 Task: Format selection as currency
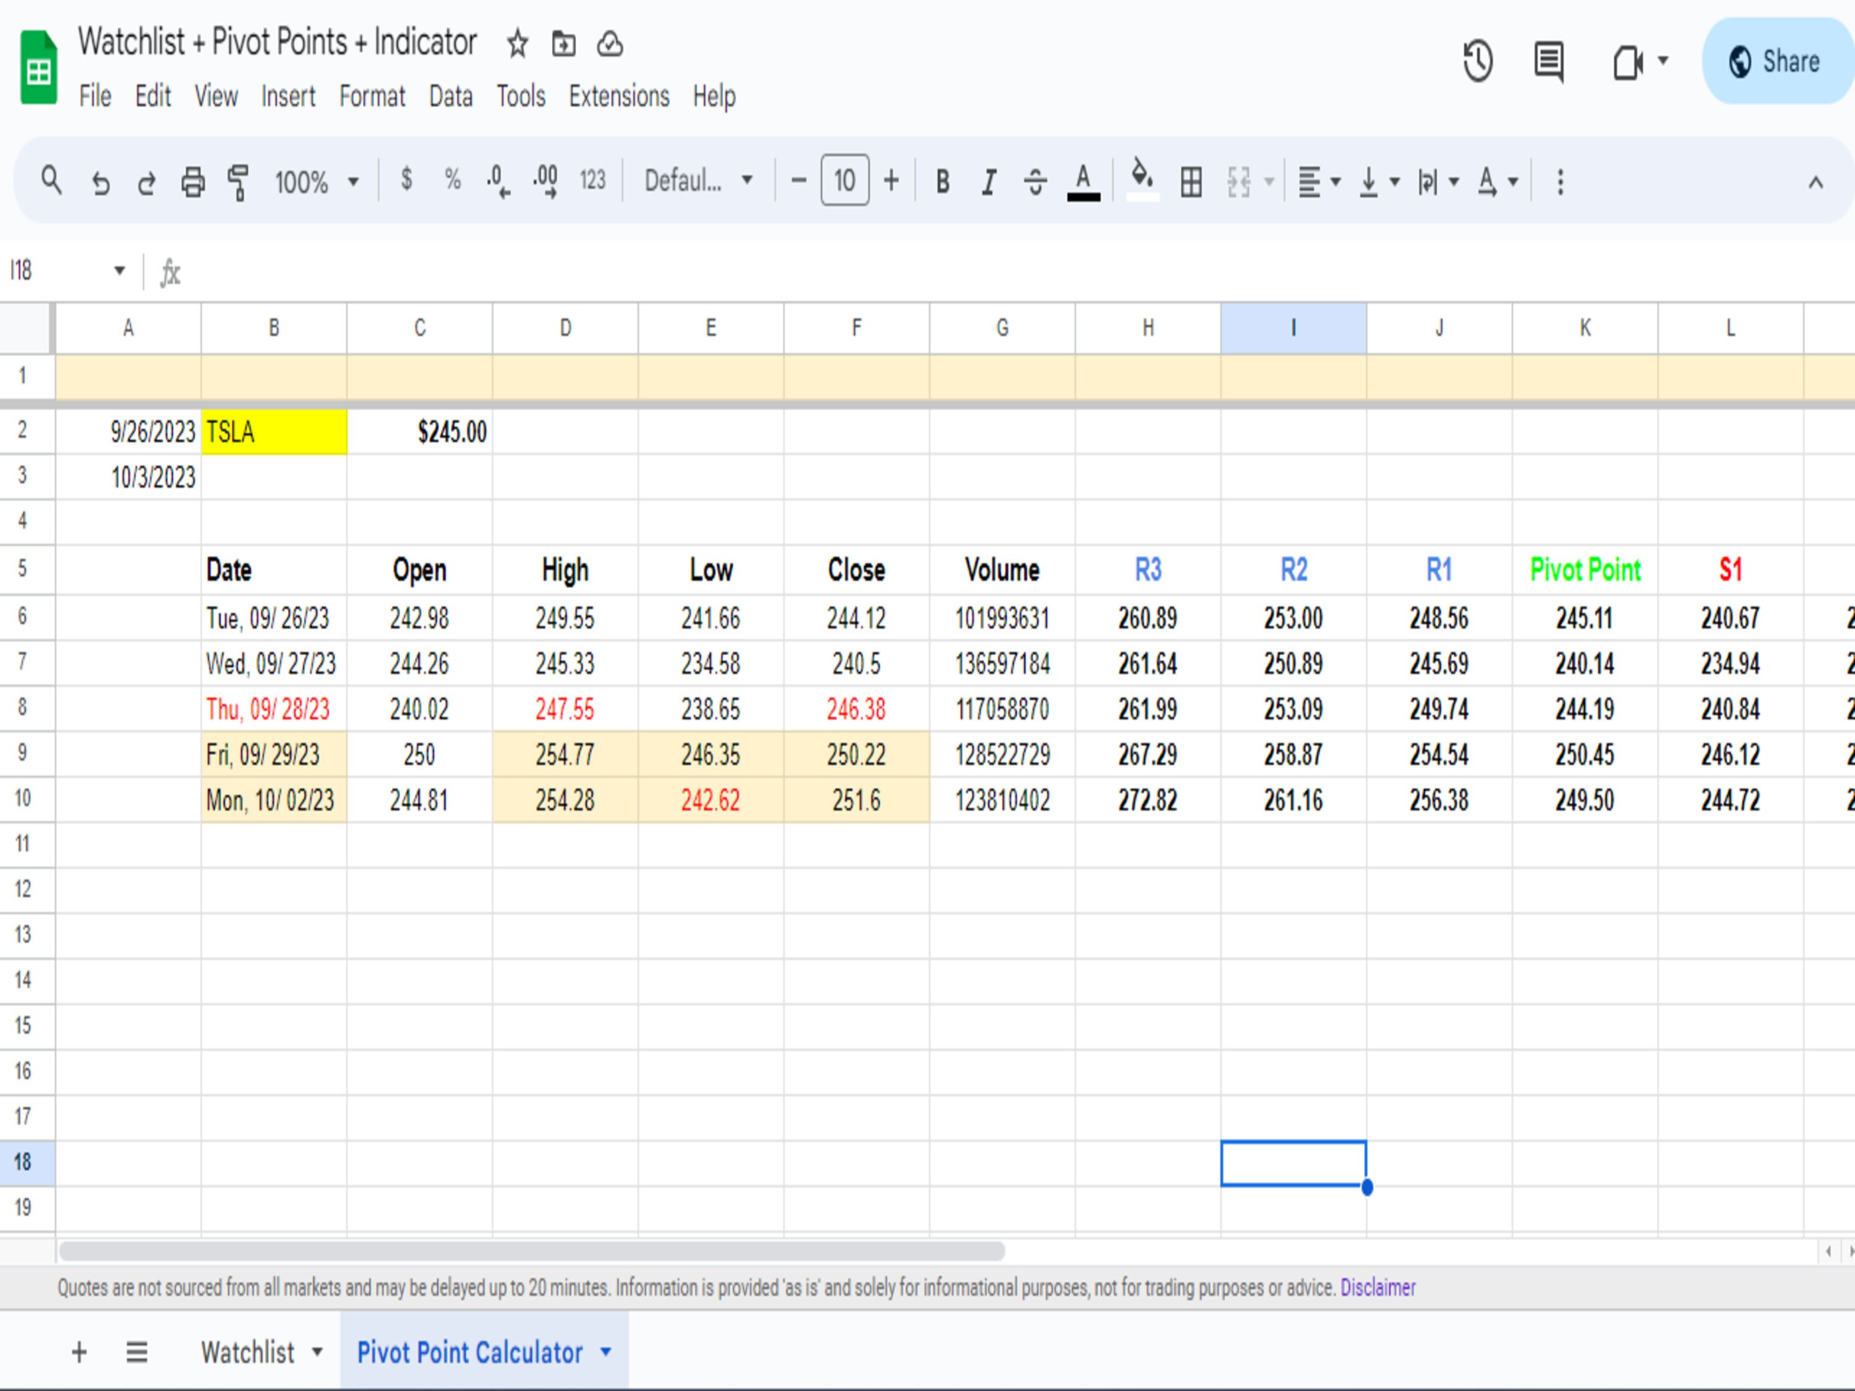pos(407,181)
